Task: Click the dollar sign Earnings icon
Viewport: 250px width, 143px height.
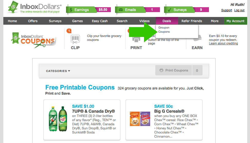Action: click(x=71, y=10)
